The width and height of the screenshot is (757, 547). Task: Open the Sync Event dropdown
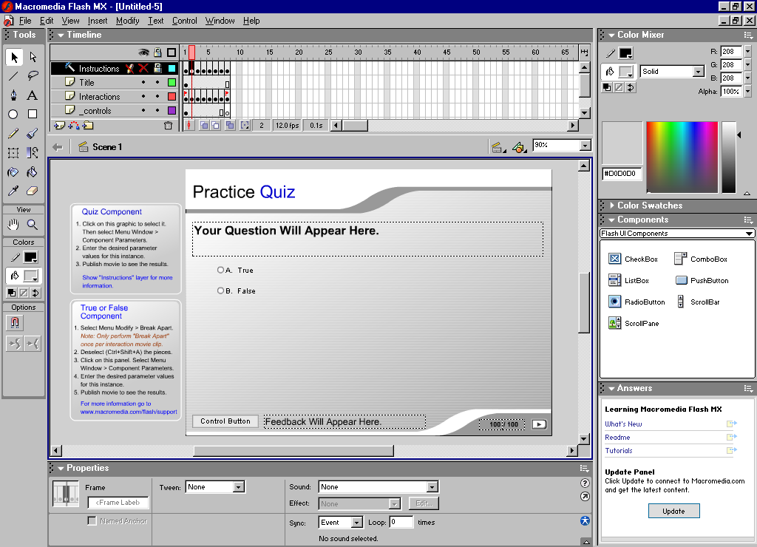356,523
